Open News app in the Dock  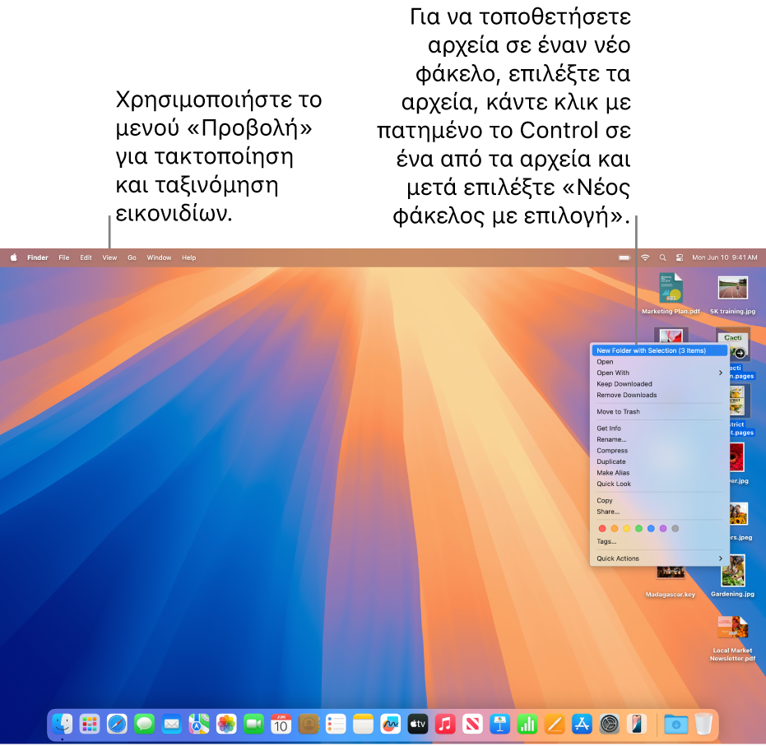coord(472,724)
